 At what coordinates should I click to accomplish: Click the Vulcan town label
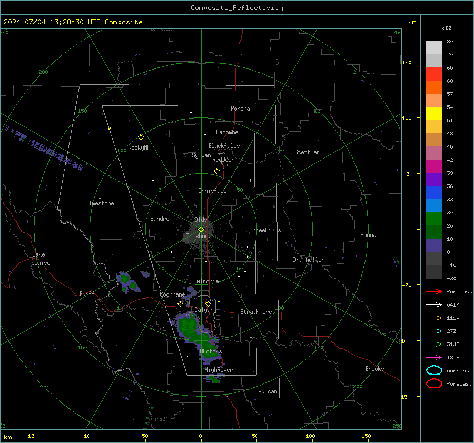pos(268,391)
